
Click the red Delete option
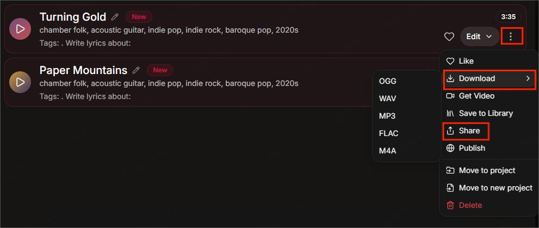[x=470, y=205]
